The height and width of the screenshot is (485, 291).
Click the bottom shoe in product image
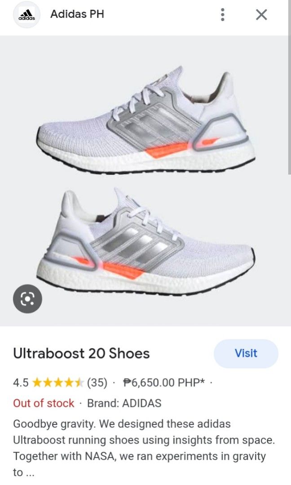pyautogui.click(x=145, y=241)
